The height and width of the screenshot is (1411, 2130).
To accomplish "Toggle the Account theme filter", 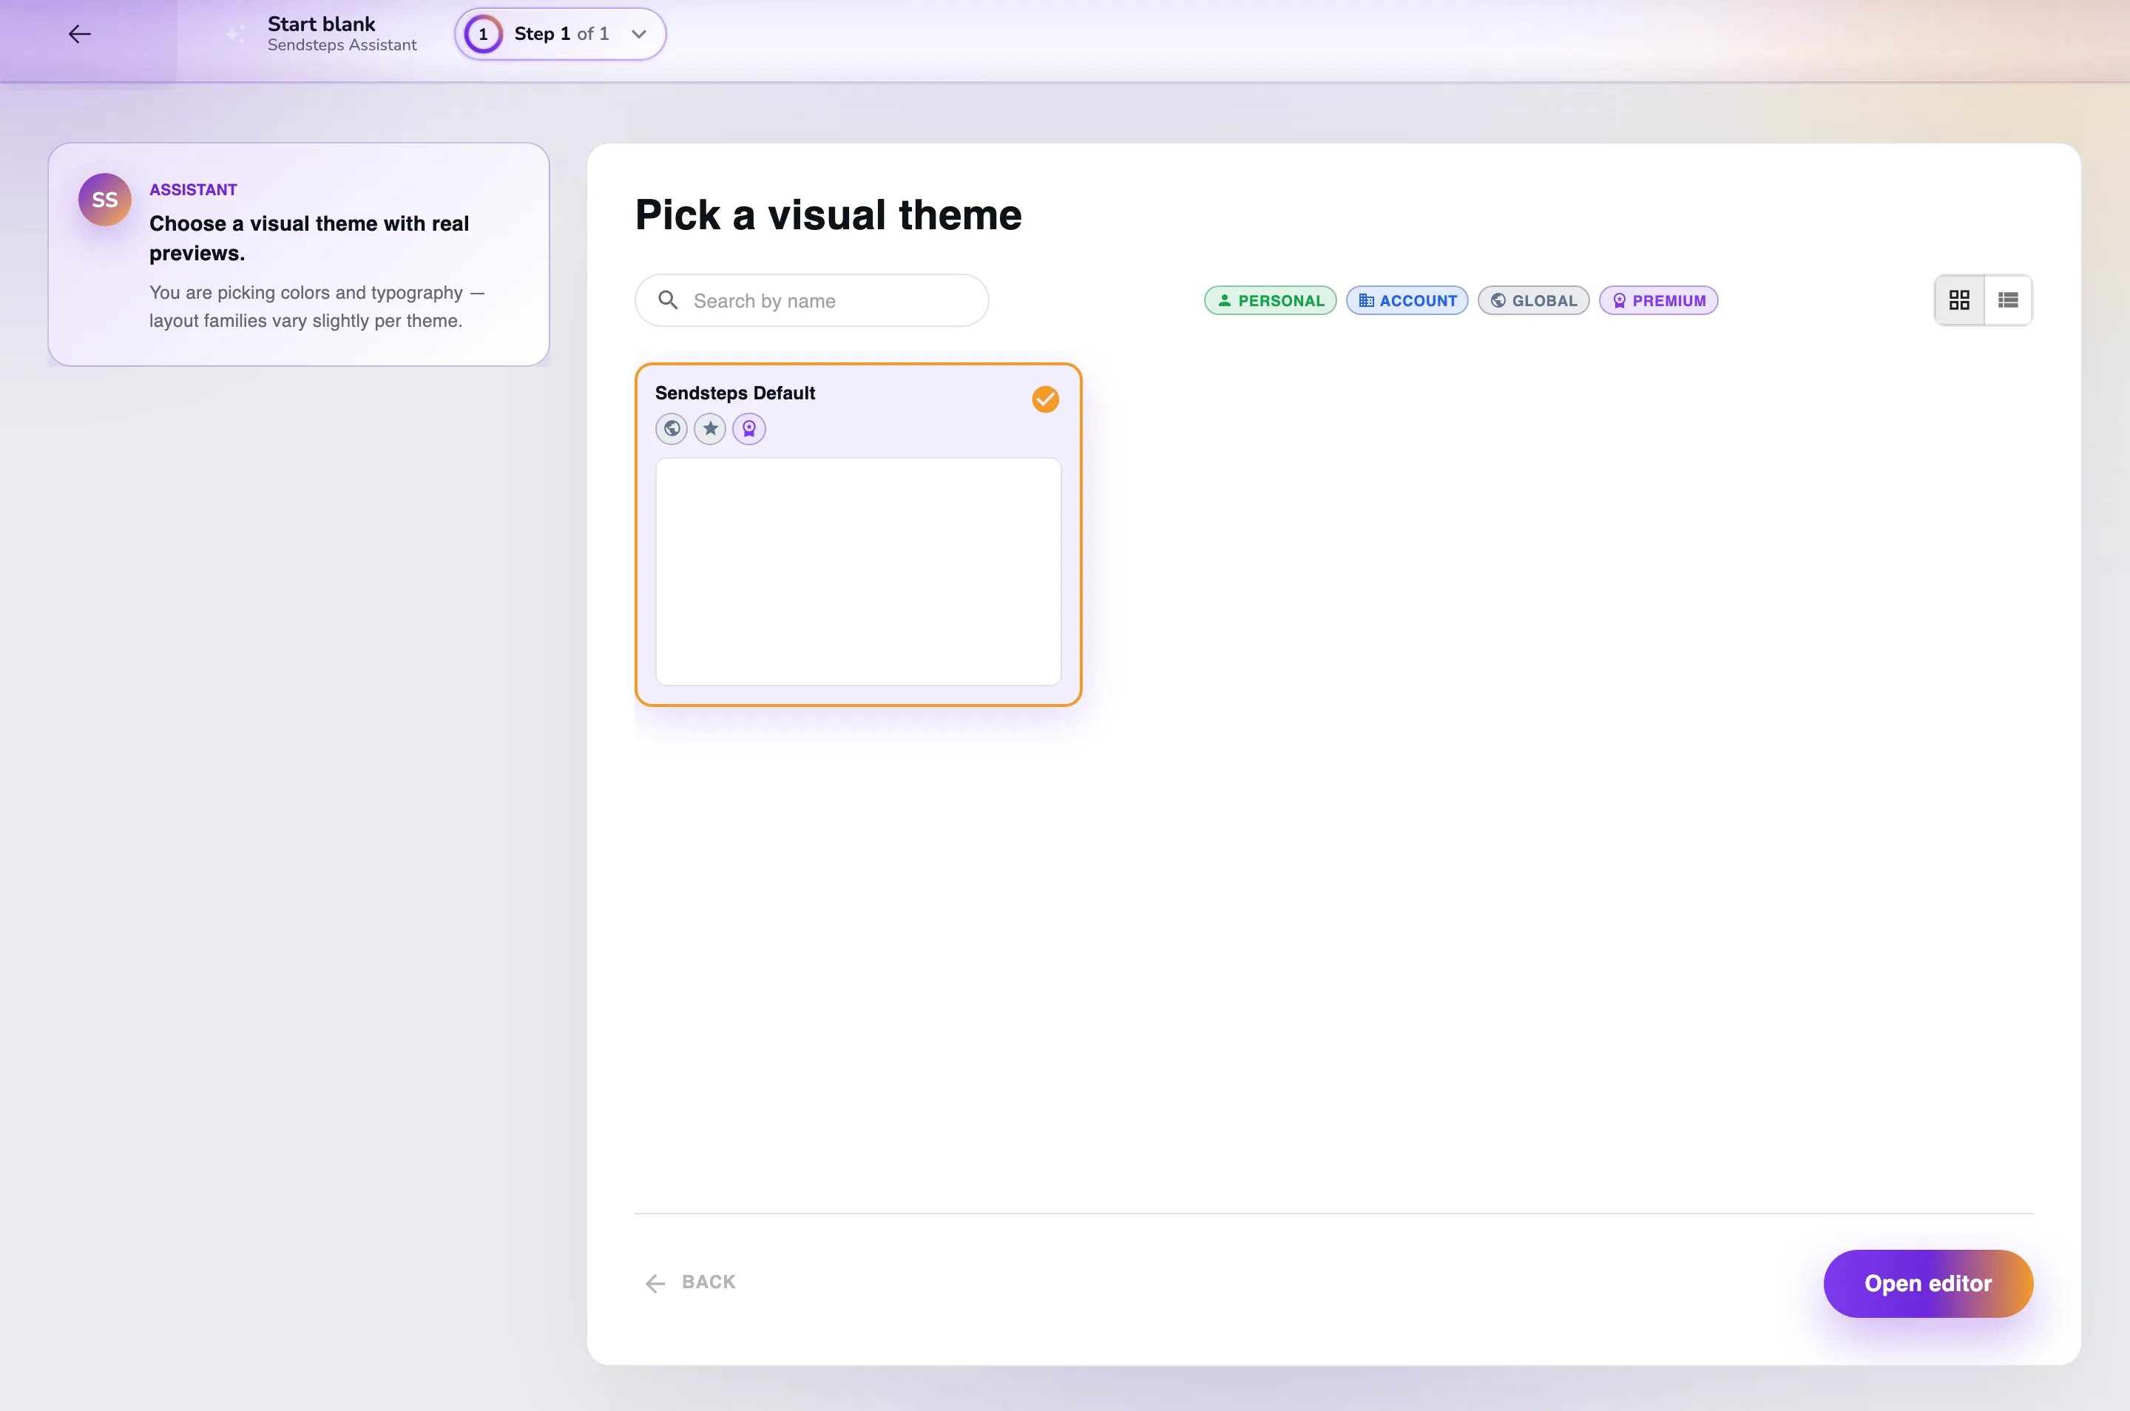I will (1407, 300).
